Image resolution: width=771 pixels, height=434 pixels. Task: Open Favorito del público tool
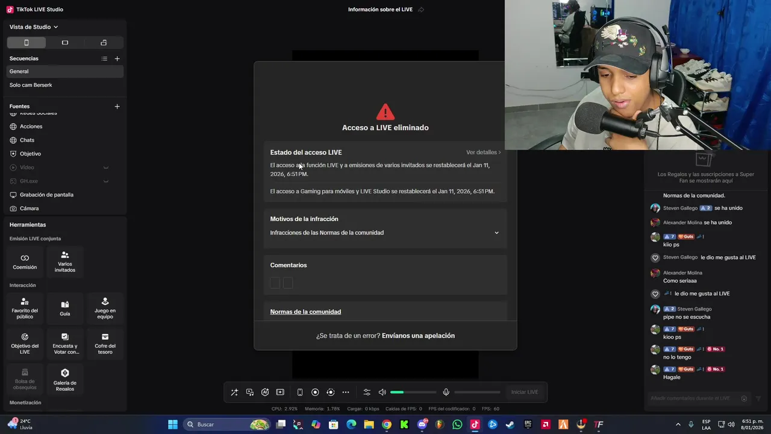tap(25, 309)
